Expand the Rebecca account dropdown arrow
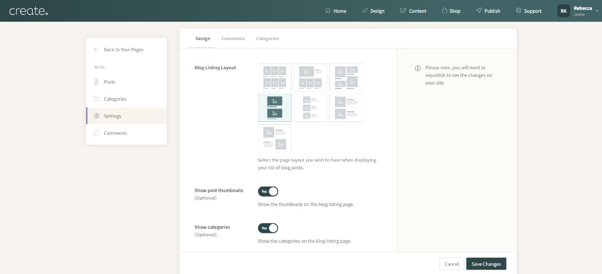The width and height of the screenshot is (602, 274). point(597,11)
